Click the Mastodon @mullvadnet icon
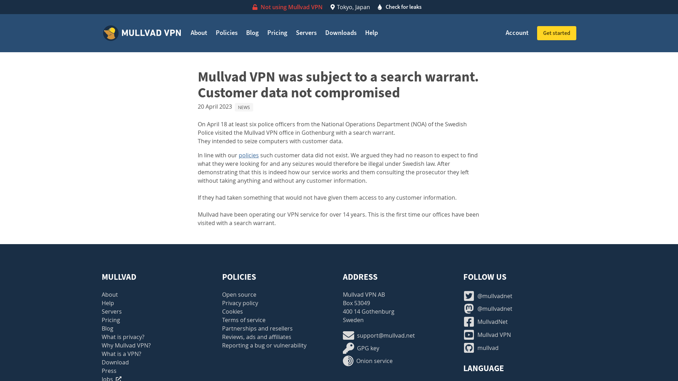The height and width of the screenshot is (381, 678). click(x=469, y=308)
